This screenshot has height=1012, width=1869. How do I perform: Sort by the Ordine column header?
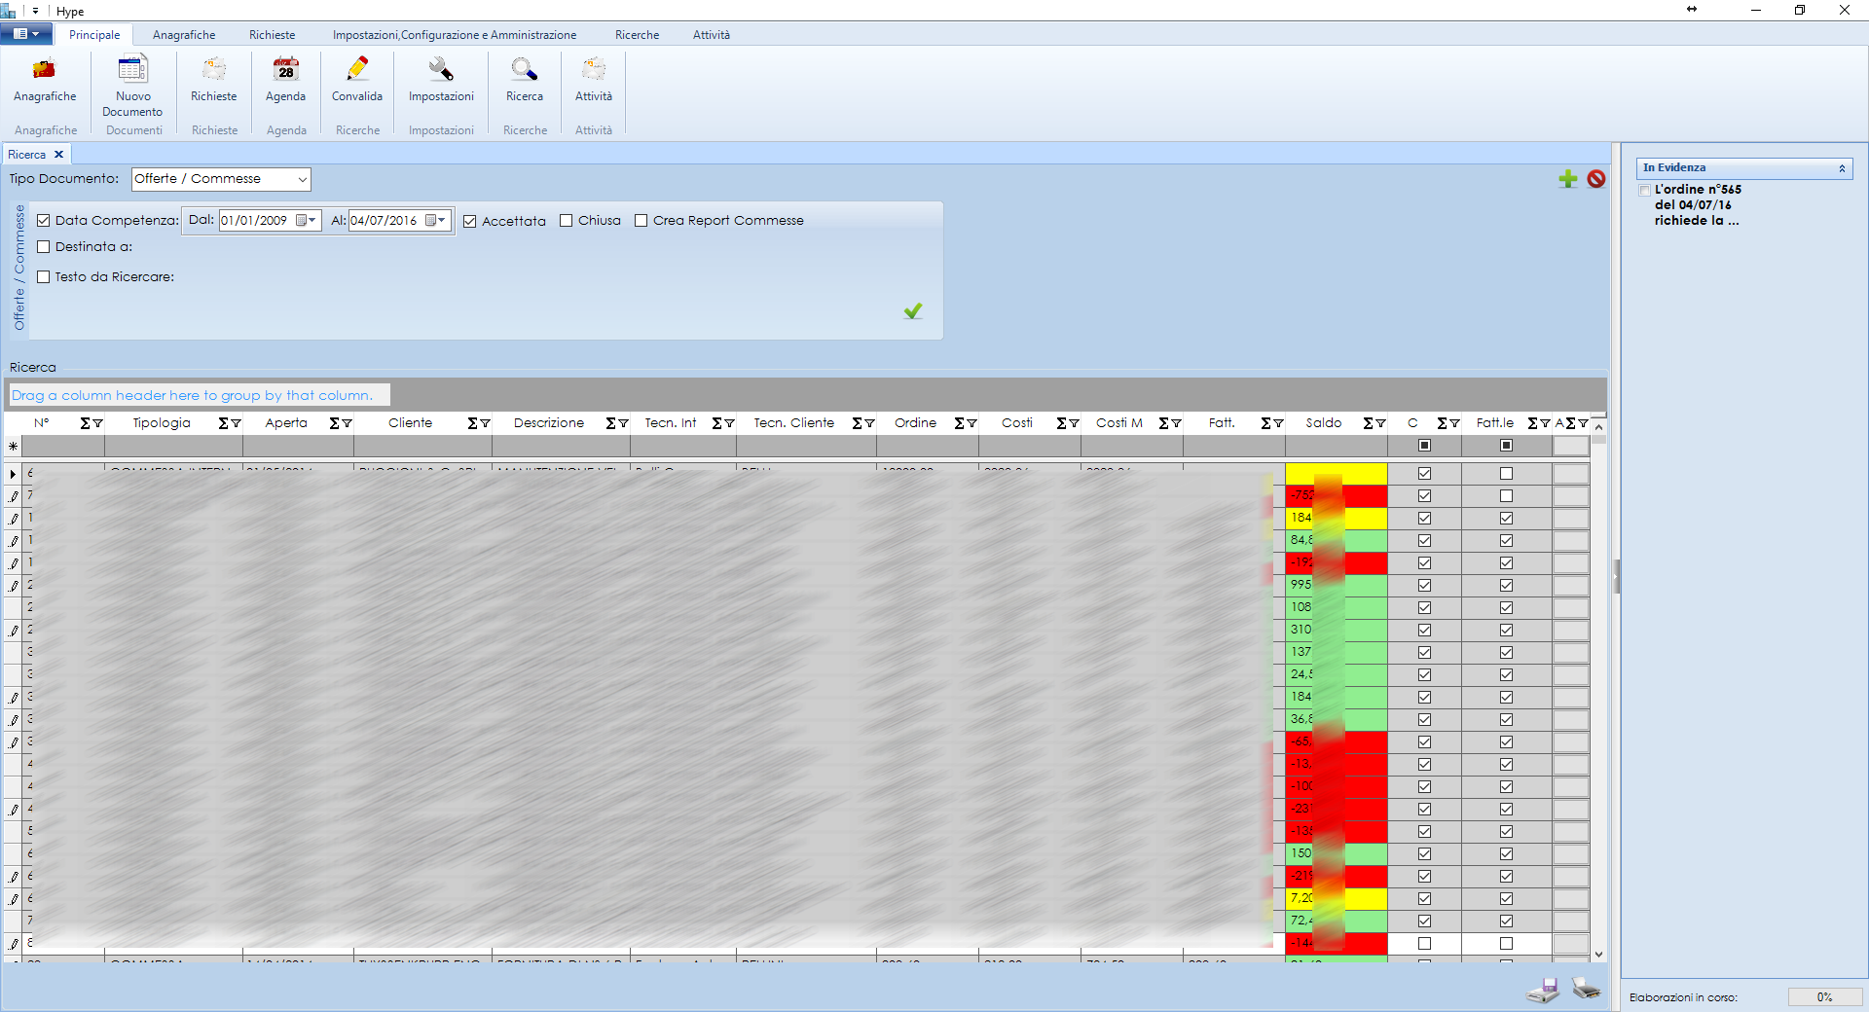[x=915, y=423]
